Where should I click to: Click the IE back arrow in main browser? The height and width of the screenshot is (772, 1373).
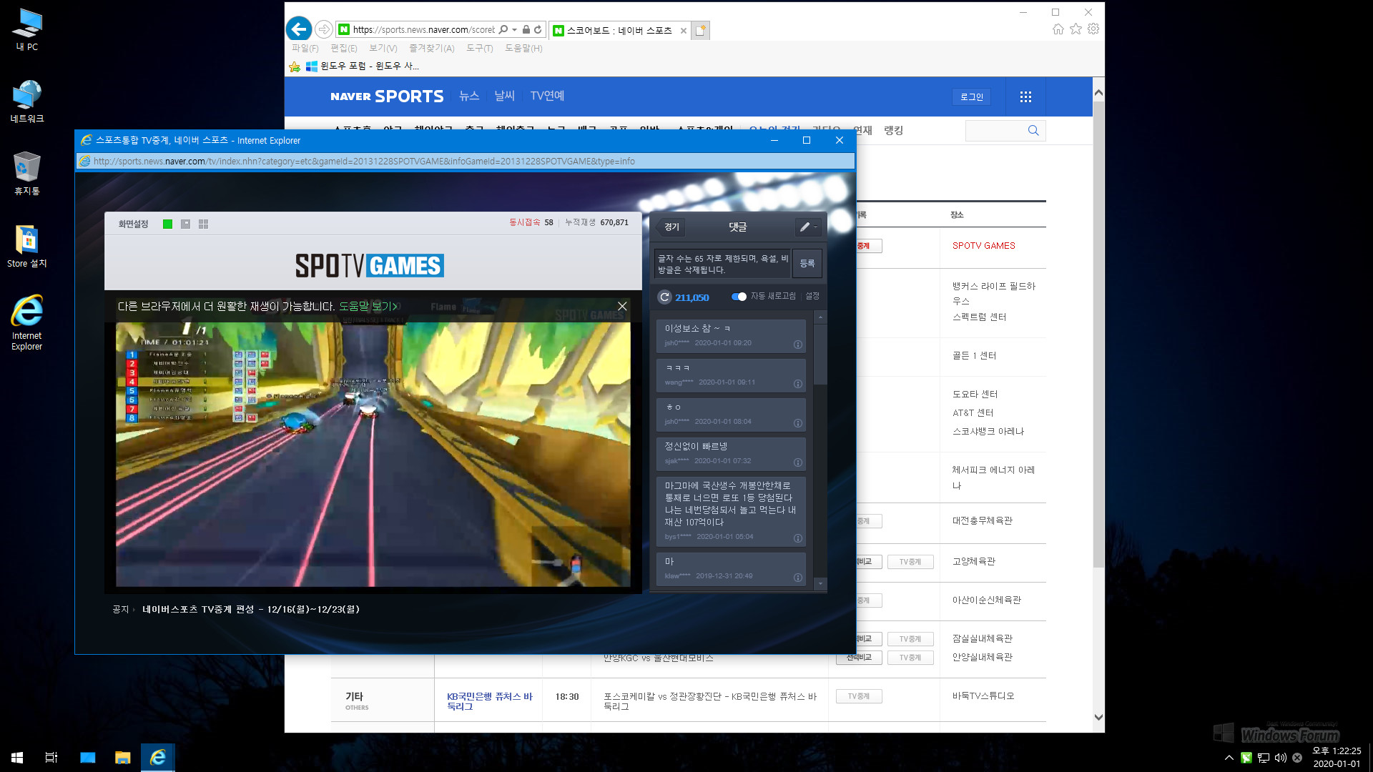(299, 29)
